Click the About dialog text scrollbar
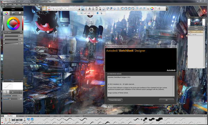This screenshot has height=125, width=208. pos(174,86)
